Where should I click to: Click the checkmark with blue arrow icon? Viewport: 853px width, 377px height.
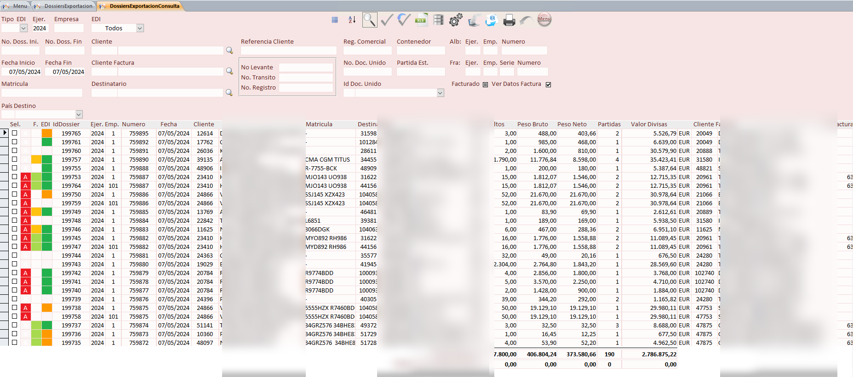click(x=404, y=20)
